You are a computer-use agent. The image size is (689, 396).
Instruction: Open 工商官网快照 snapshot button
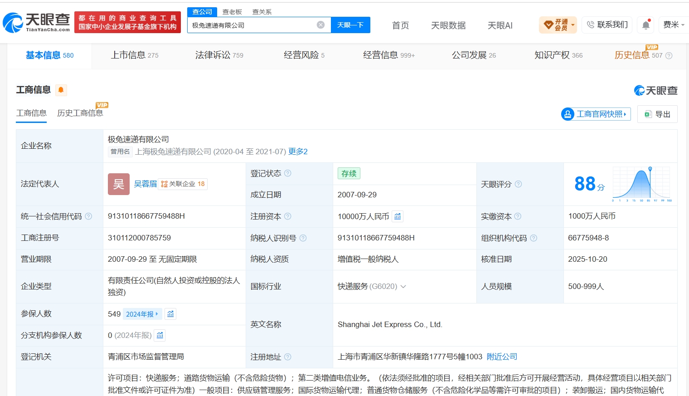(596, 114)
